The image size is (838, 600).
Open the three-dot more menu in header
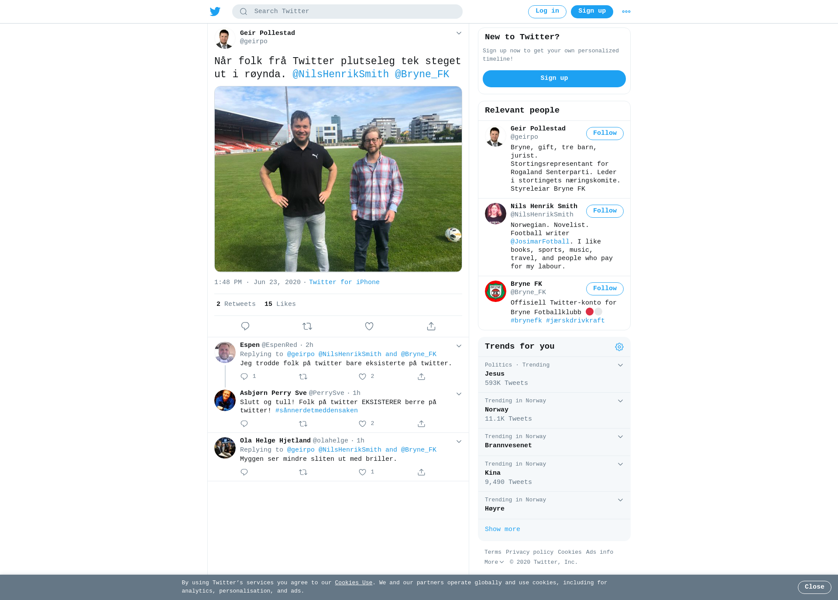(x=626, y=12)
